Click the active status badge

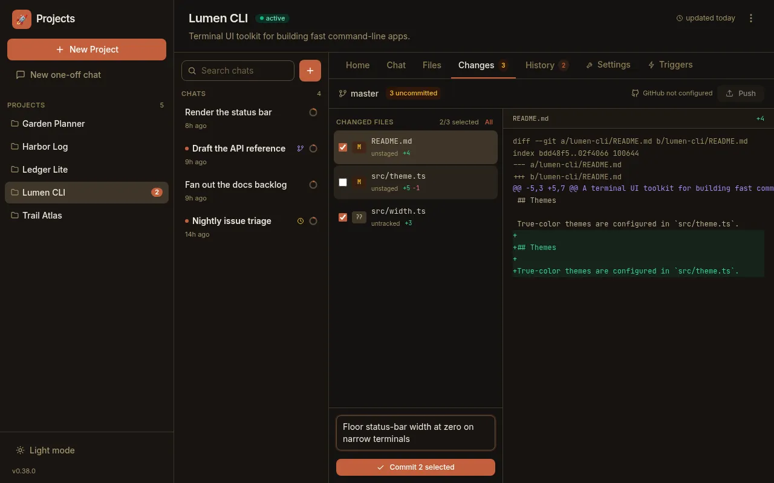[x=272, y=18]
